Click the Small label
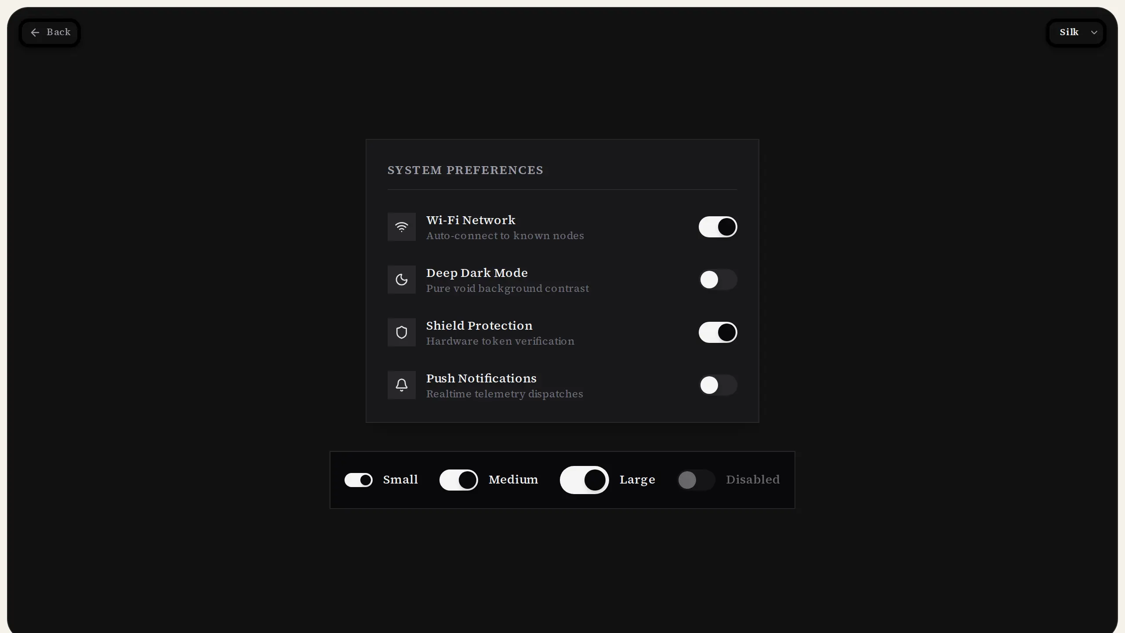The image size is (1125, 633). coord(400,480)
